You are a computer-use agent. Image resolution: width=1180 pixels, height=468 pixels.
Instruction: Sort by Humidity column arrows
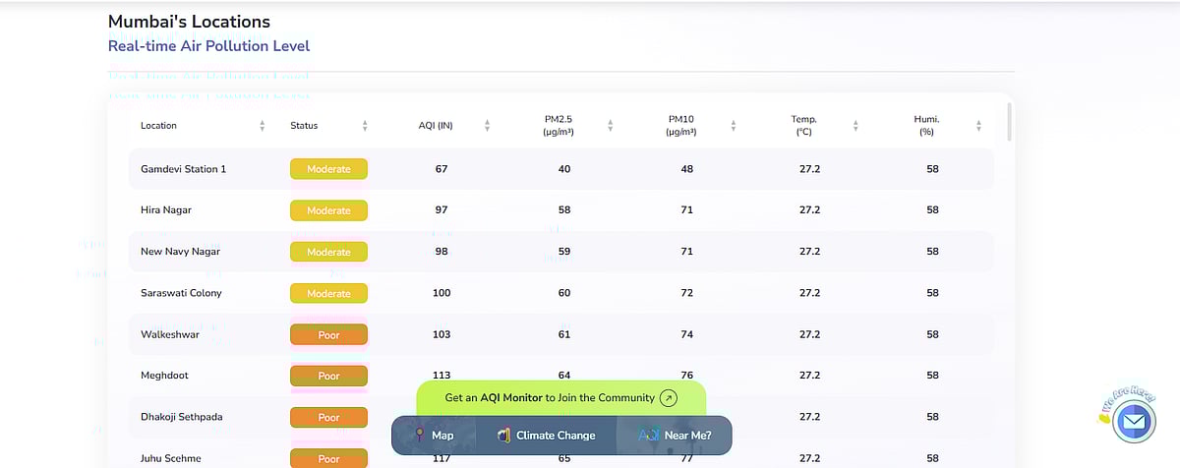978,126
